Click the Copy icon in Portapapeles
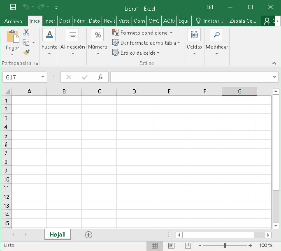281x251 pixels. (26, 42)
